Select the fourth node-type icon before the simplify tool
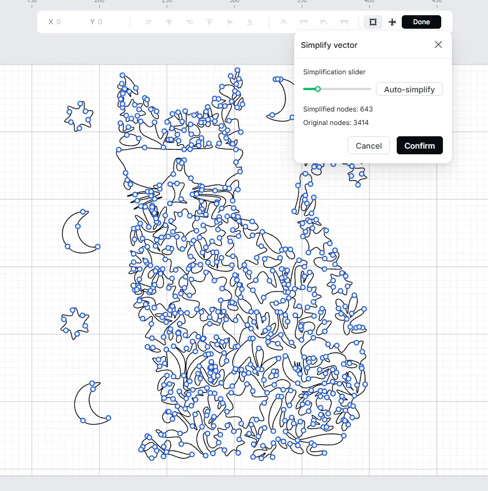Viewport: 488px width, 491px height. pyautogui.click(x=344, y=22)
